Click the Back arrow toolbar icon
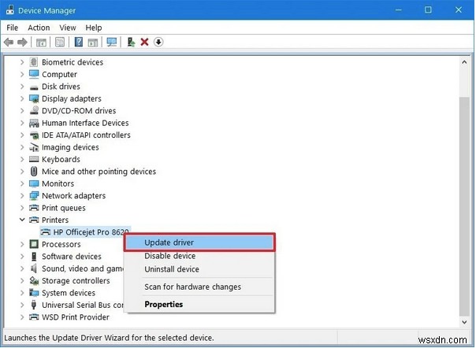This screenshot has height=348, width=476. coord(9,43)
